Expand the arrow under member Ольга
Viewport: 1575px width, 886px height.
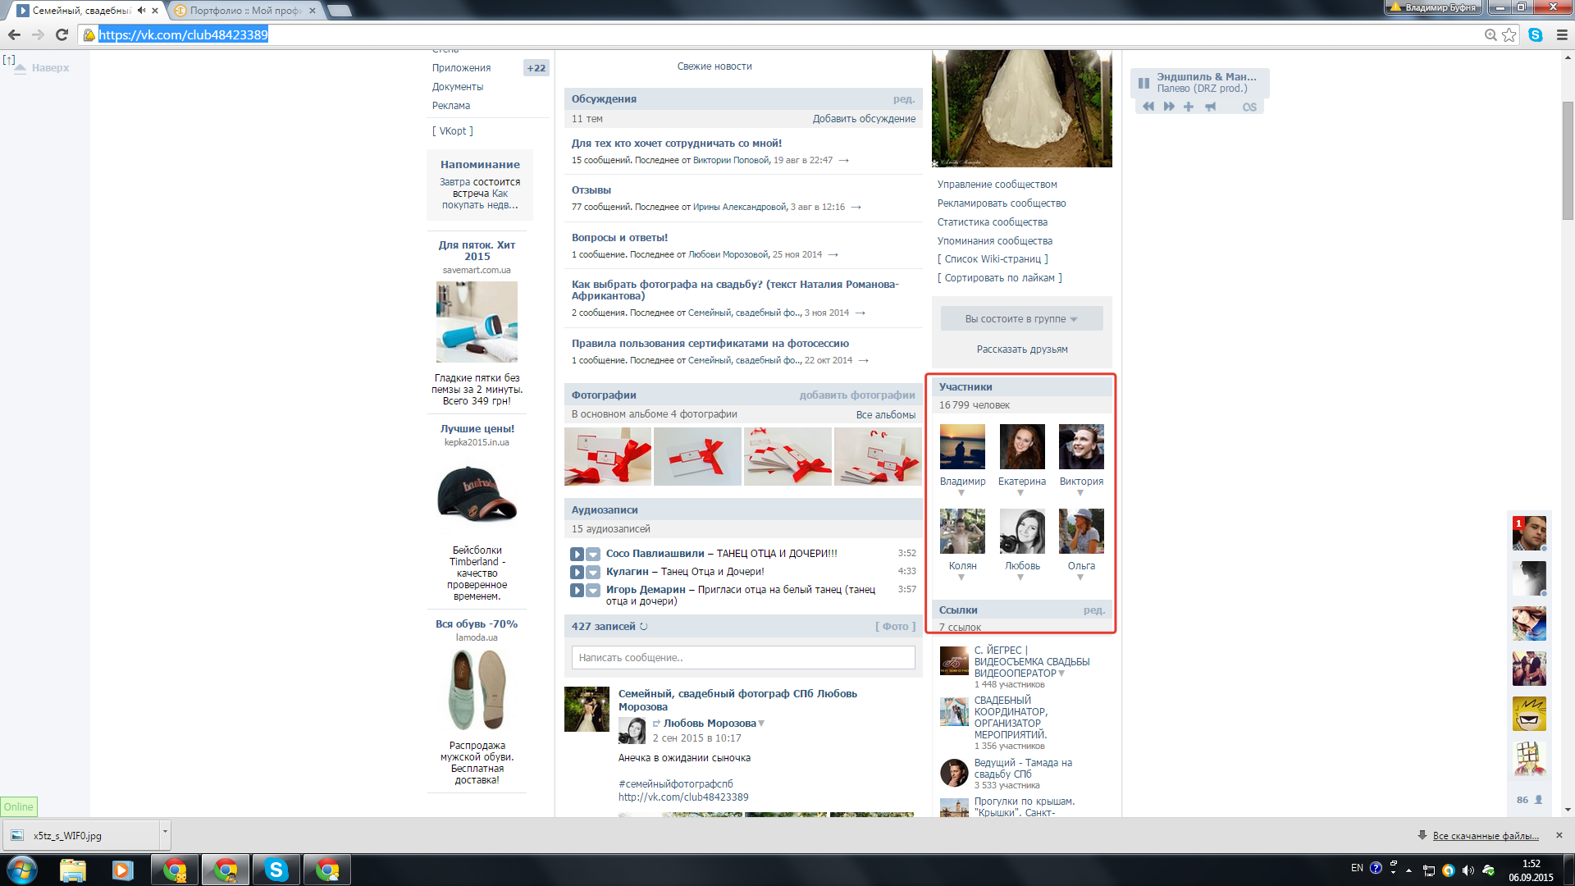click(x=1080, y=578)
